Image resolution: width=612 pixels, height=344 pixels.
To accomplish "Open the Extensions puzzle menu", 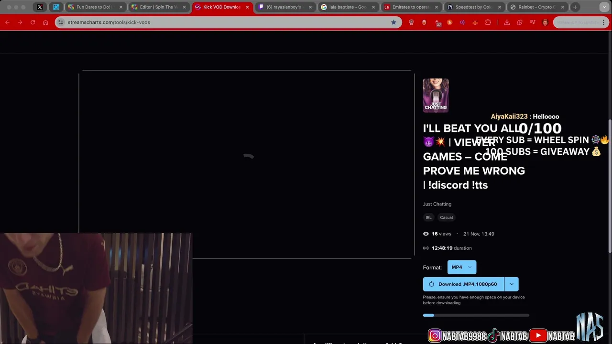I will click(x=488, y=22).
